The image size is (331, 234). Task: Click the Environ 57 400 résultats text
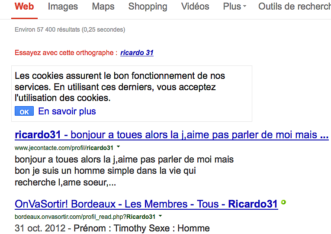tap(70, 30)
